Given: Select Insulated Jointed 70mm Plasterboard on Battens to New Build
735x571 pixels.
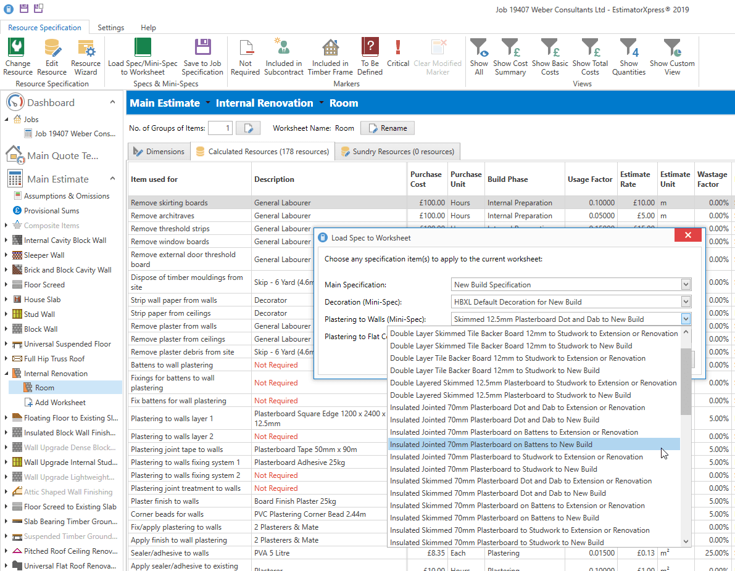Looking at the screenshot, I should point(534,444).
